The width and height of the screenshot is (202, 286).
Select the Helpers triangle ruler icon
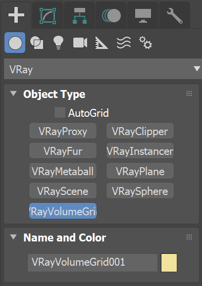pos(101,43)
